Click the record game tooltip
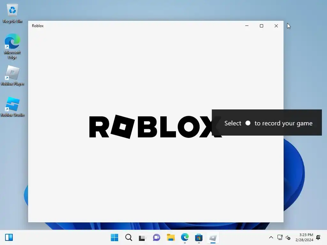The image size is (327, 245). 267,122
